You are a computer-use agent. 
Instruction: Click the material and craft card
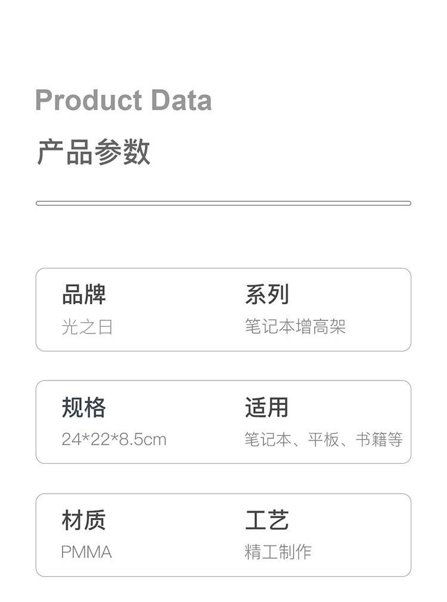[x=223, y=535]
